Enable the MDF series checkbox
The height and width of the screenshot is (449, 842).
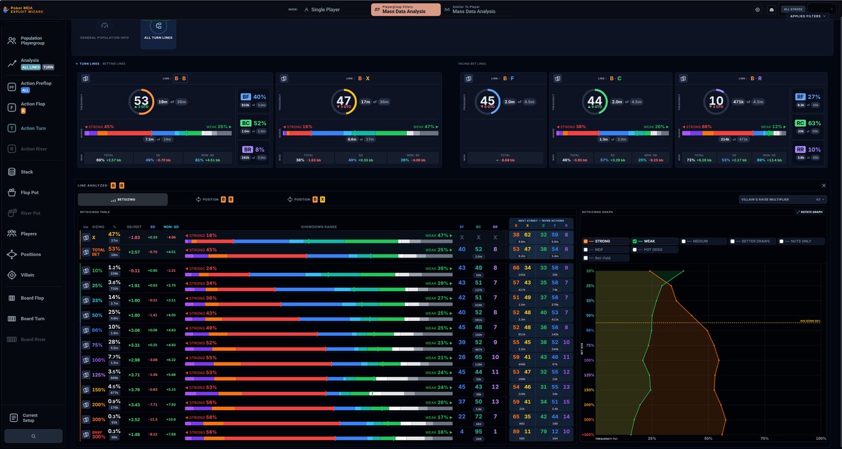[x=586, y=249]
